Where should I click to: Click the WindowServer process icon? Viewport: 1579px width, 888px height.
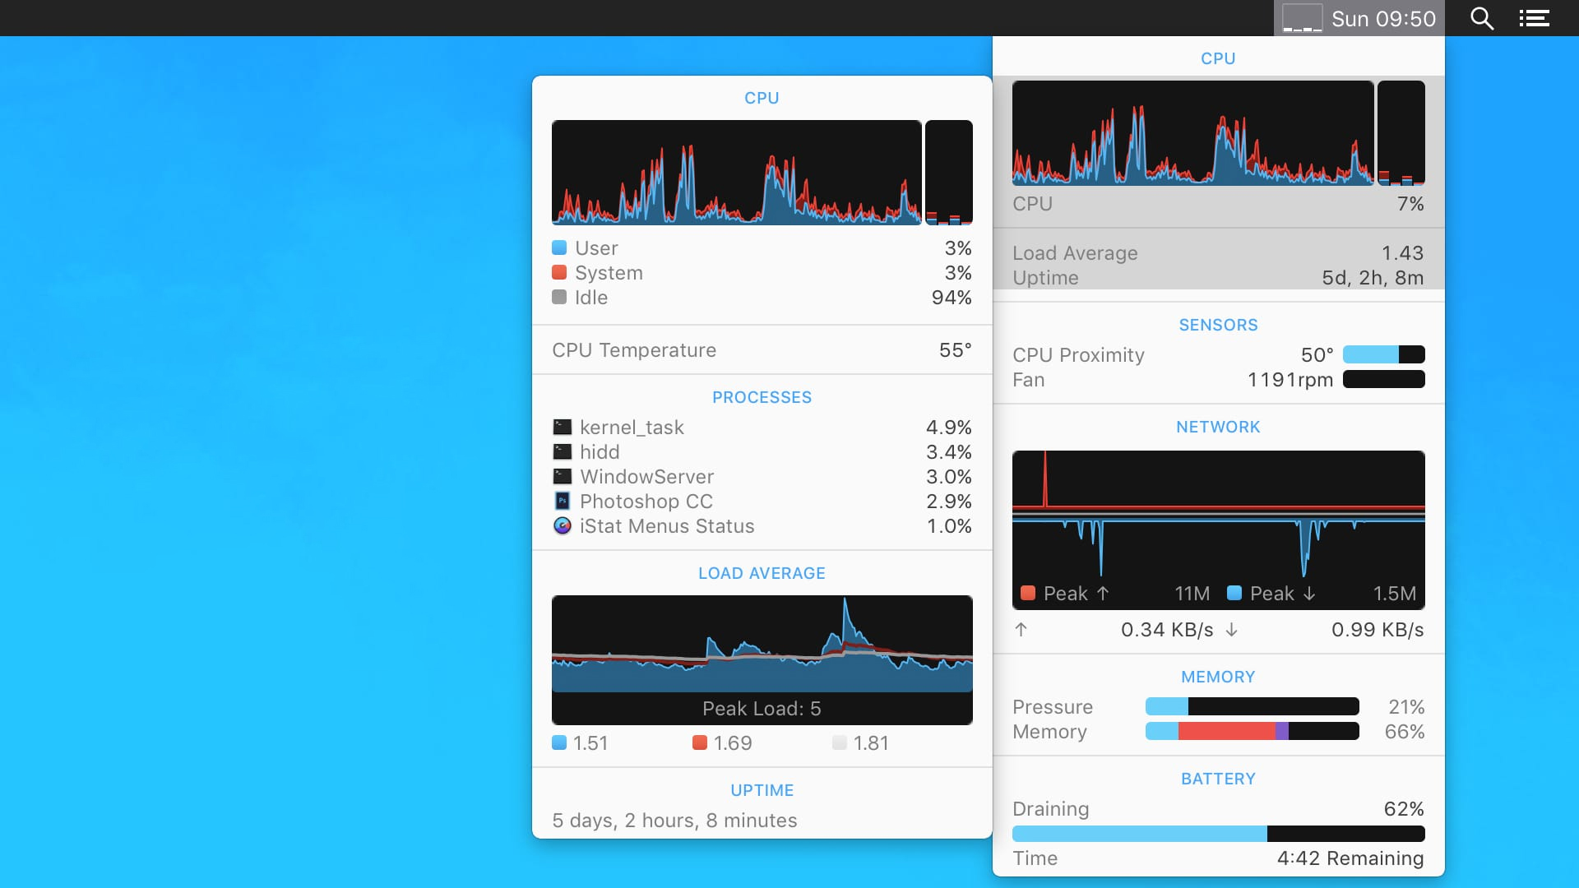562,476
